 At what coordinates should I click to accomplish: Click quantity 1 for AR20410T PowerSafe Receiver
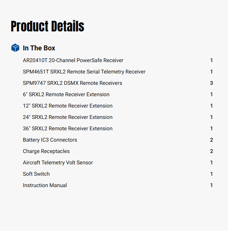pos(211,60)
